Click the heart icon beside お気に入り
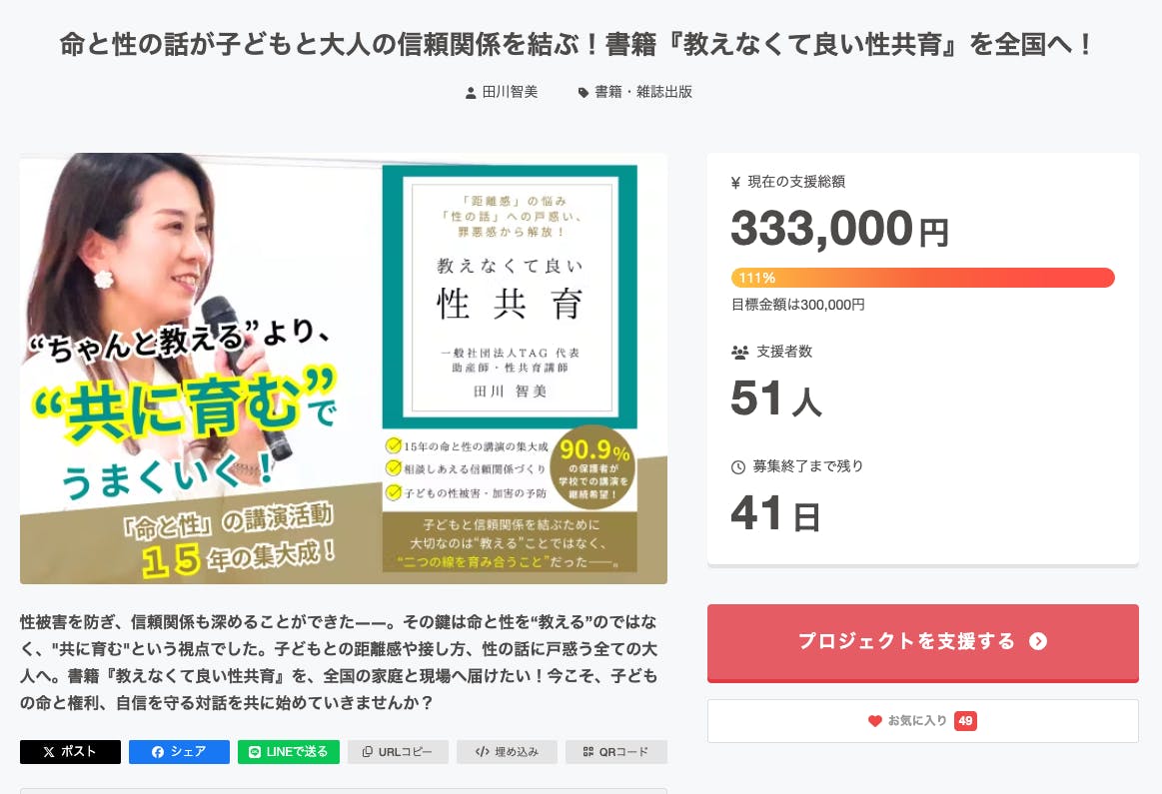 [x=875, y=721]
